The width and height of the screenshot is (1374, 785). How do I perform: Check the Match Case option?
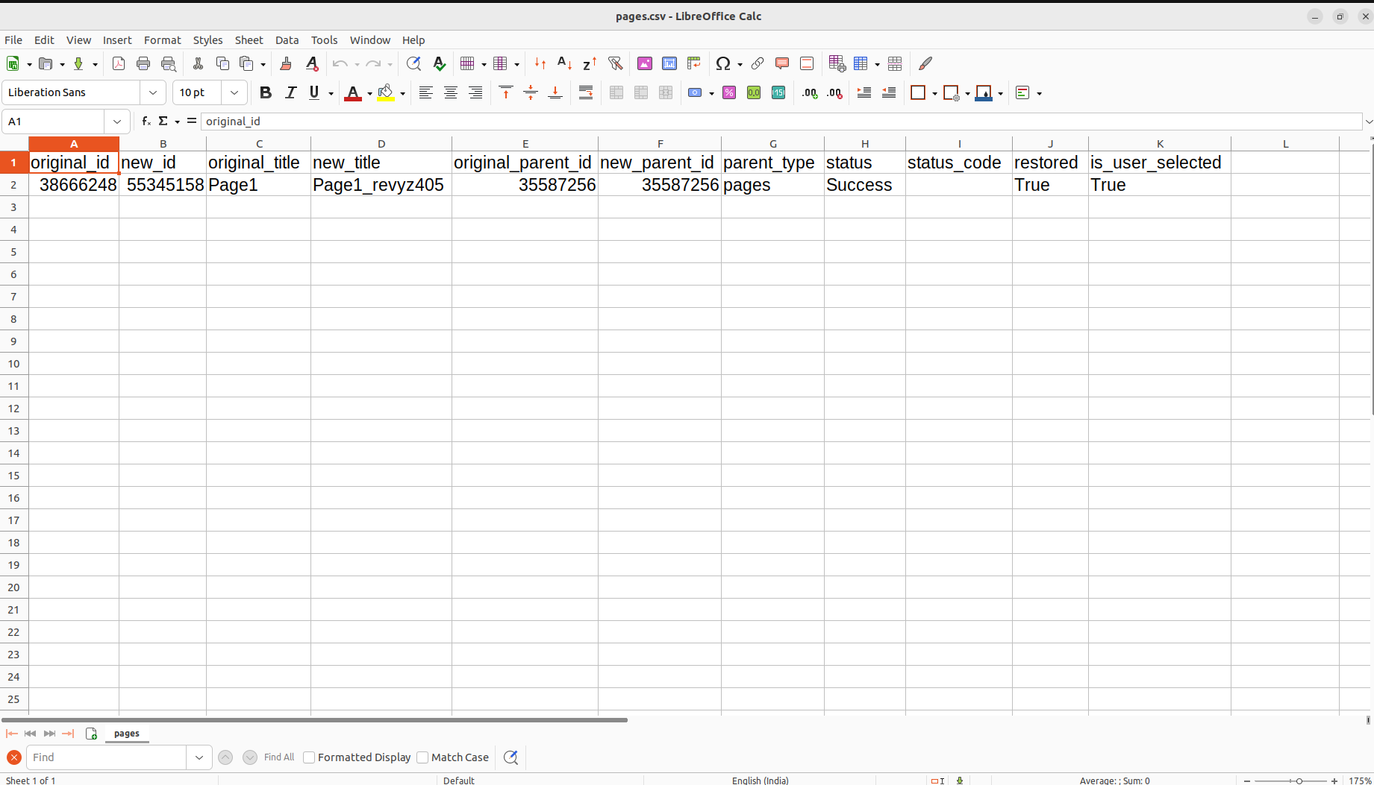tap(422, 757)
